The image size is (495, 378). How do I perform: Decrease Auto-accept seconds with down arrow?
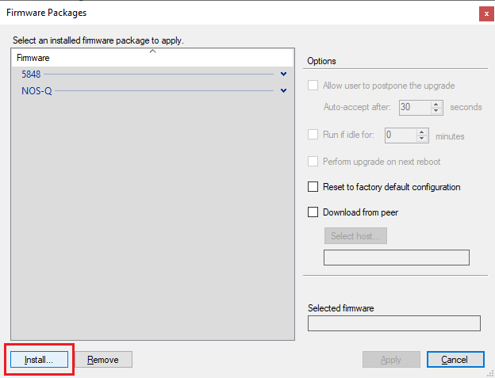click(436, 111)
